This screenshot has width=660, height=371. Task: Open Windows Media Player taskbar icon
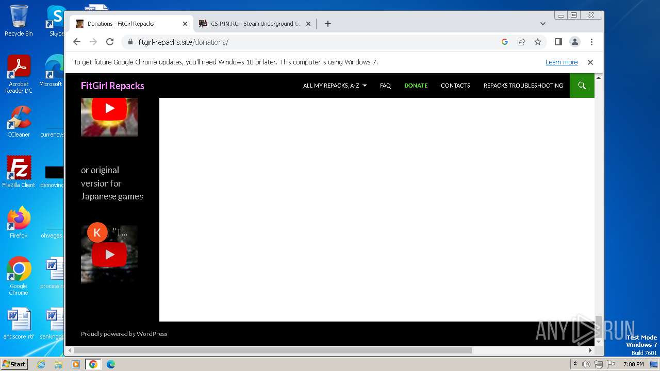(76, 364)
